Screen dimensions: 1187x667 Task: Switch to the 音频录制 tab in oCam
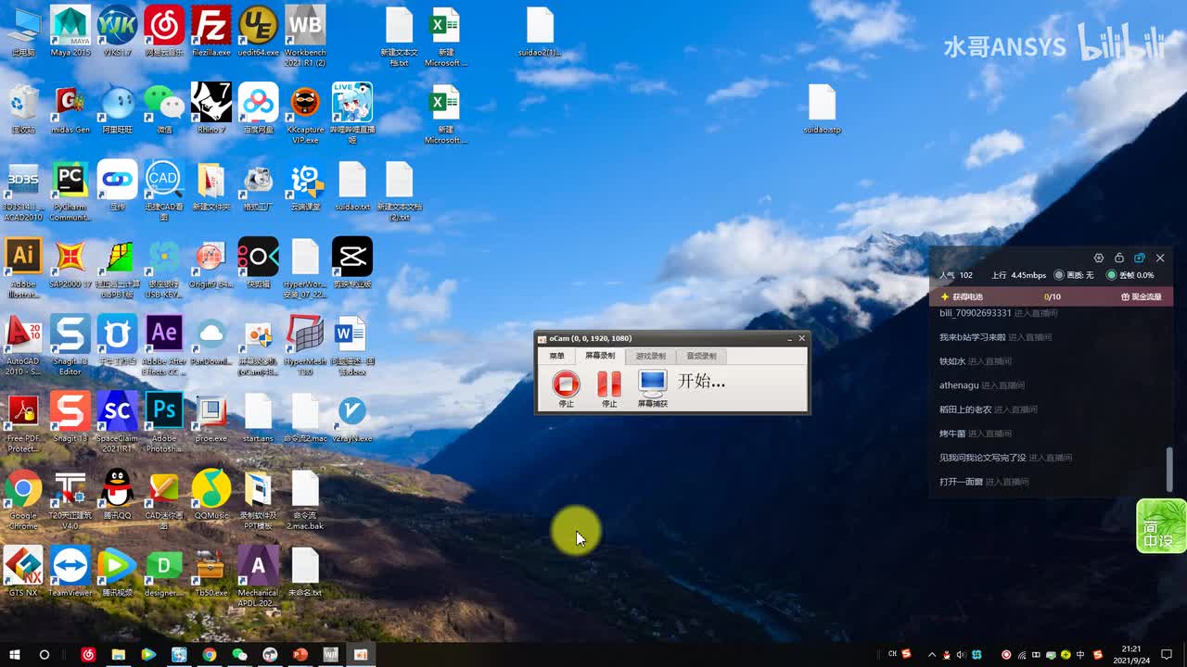700,356
